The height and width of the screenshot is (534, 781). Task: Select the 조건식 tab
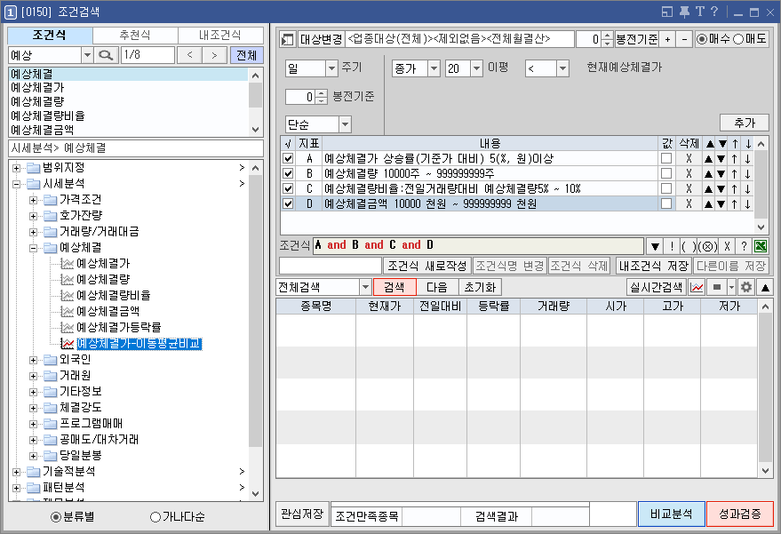tap(50, 36)
